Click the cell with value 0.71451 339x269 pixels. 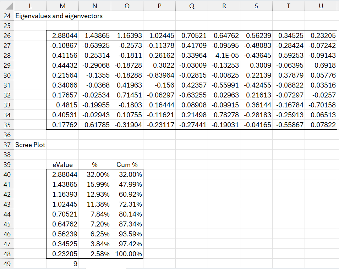pos(127,95)
